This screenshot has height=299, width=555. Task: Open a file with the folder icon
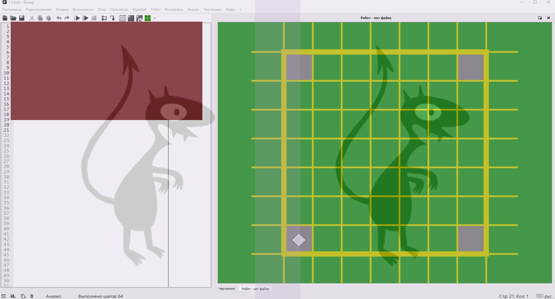(x=13, y=18)
